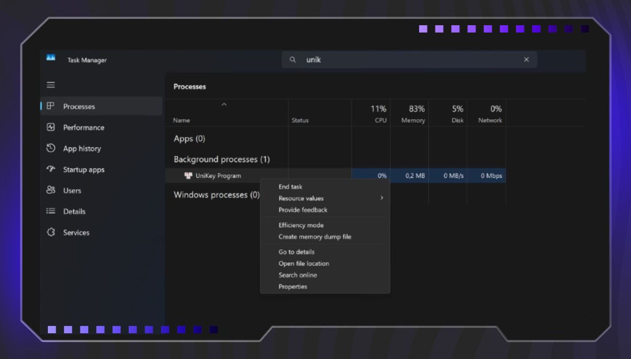Open the Details list icon

50,211
